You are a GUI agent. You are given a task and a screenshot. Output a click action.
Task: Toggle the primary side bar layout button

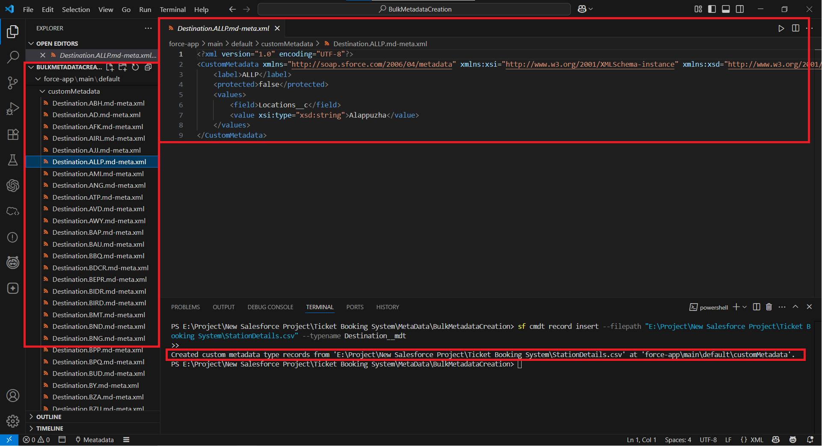[712, 9]
